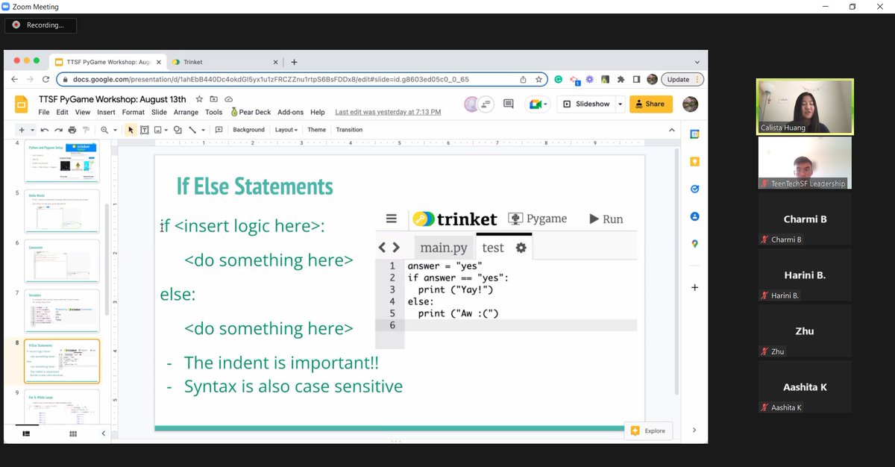
Task: Hide the menus with collapse chevron
Action: click(x=673, y=130)
